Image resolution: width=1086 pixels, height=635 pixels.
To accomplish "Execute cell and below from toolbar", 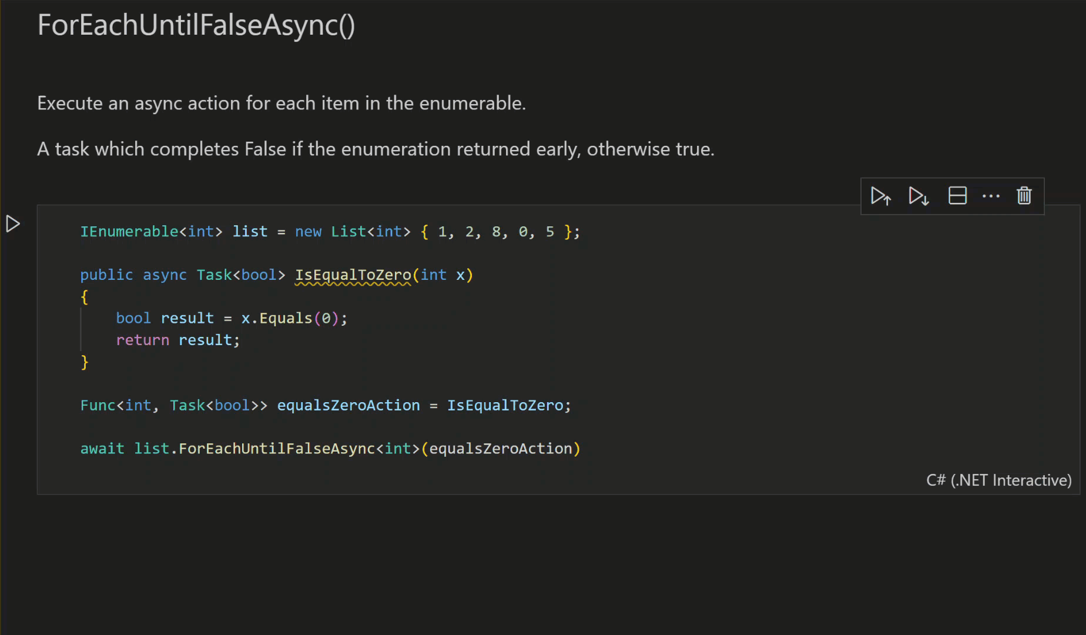I will point(919,196).
